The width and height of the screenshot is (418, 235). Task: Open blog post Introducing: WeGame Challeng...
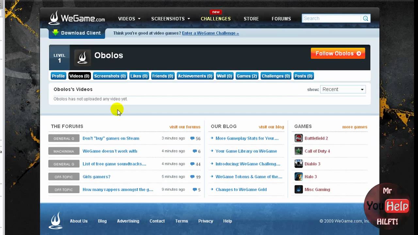pyautogui.click(x=248, y=164)
